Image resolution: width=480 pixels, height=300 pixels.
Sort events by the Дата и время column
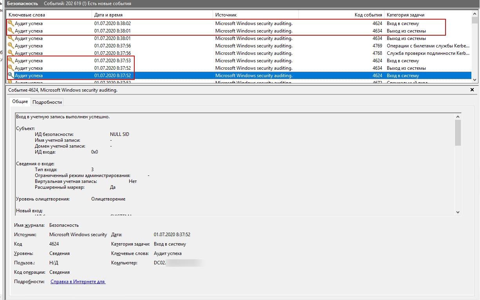pos(152,15)
